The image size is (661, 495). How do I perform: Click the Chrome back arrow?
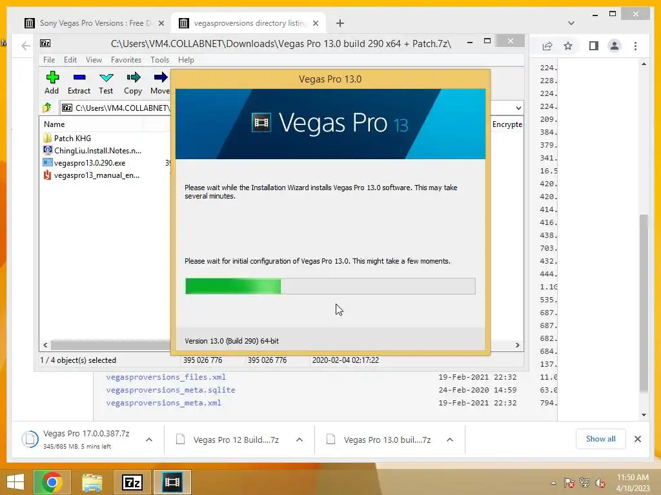26,46
